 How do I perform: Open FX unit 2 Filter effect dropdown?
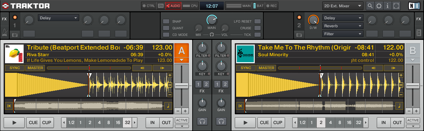click(x=343, y=34)
